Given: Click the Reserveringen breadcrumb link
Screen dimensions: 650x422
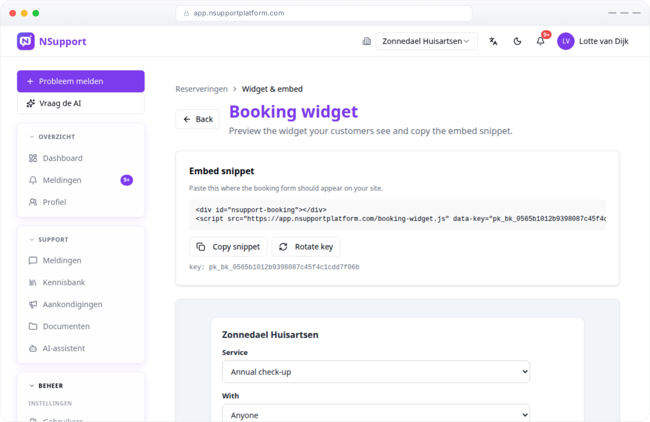Looking at the screenshot, I should point(202,89).
